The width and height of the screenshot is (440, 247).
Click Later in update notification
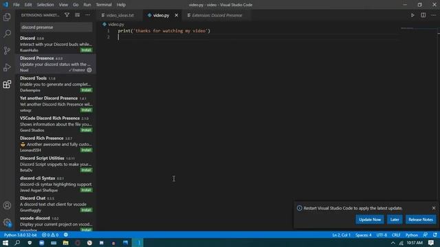[394, 220]
